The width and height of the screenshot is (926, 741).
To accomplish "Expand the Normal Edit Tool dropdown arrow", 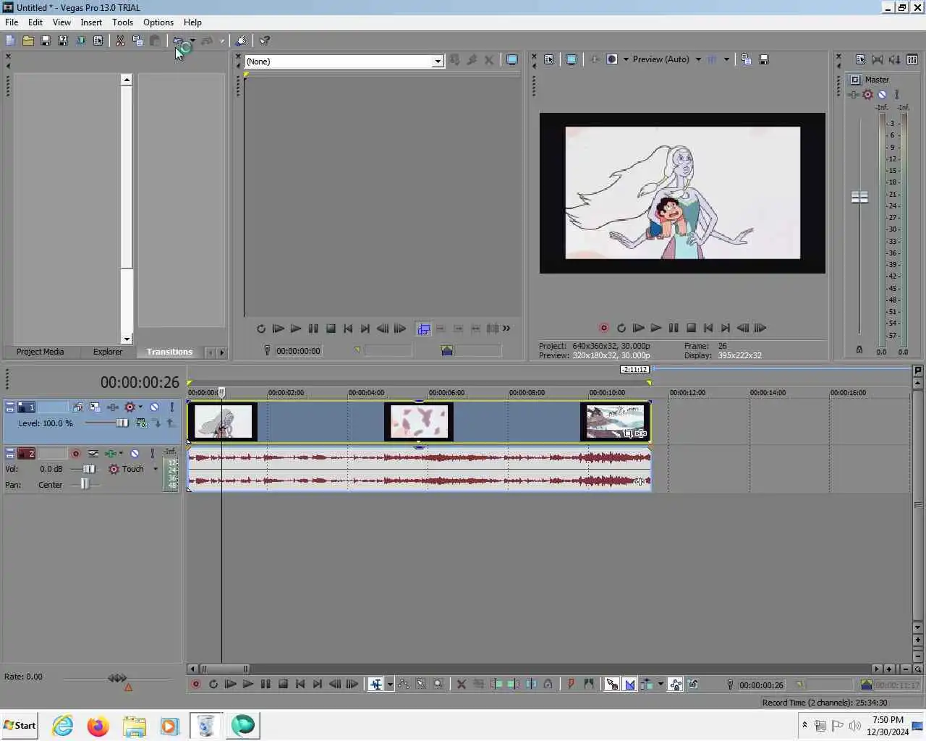I will pyautogui.click(x=390, y=684).
